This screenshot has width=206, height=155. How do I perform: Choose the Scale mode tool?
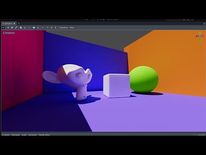(x=16, y=28)
